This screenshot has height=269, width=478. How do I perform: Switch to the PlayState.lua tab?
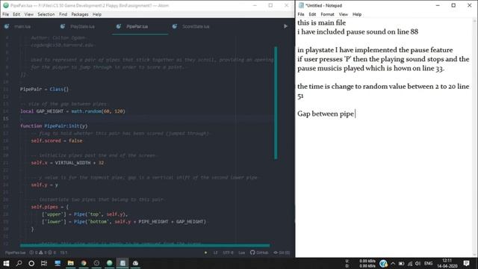click(82, 27)
